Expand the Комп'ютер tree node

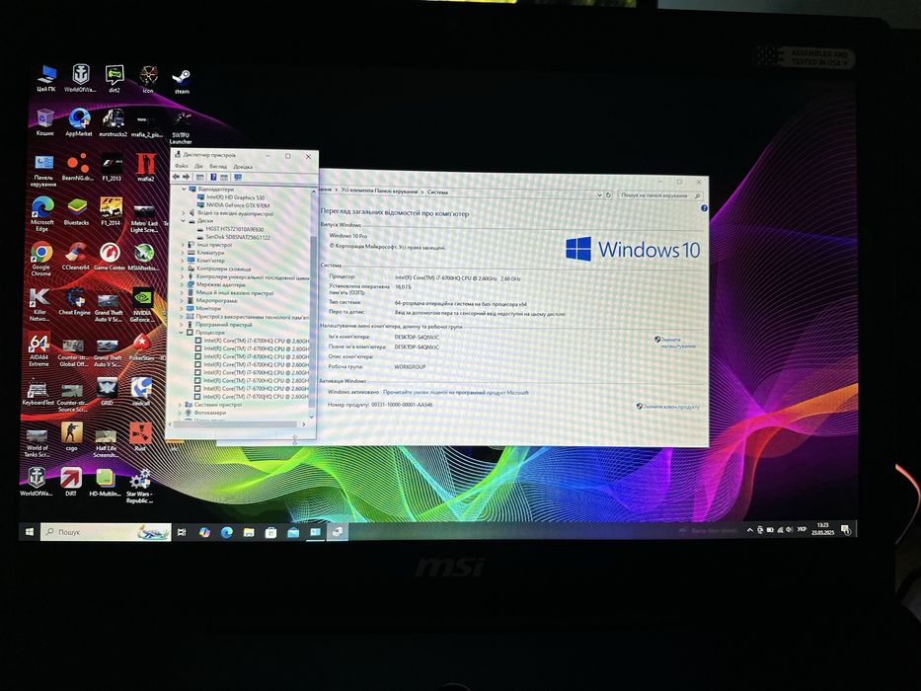point(183,261)
